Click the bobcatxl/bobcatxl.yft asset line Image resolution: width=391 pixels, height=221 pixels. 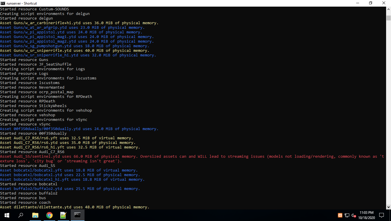point(69,170)
